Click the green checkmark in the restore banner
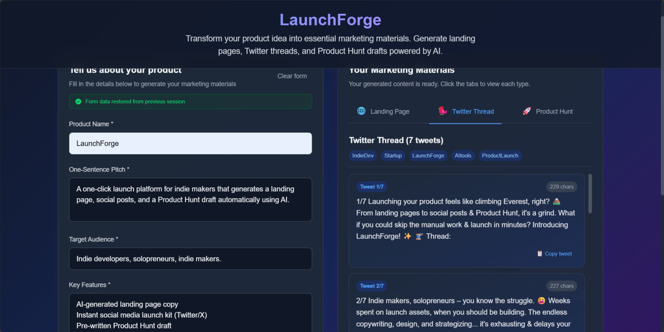Viewport: 664px width, 332px height. tap(78, 101)
